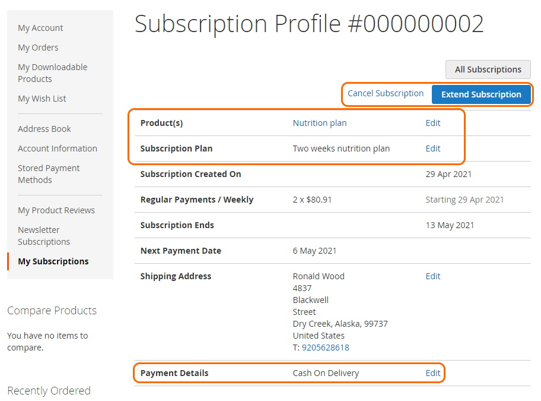Select Account Information in sidebar
Image resolution: width=541 pixels, height=401 pixels.
point(58,149)
